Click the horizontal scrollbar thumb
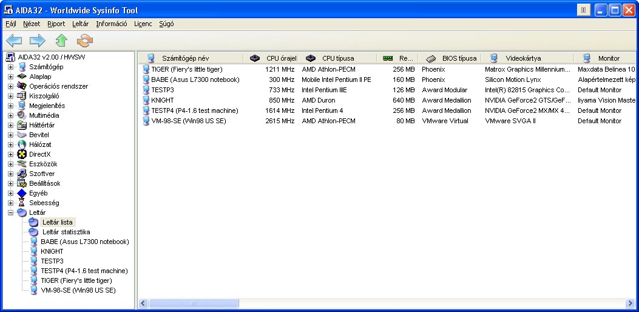Viewport: 639px width, 312px height. (x=194, y=304)
